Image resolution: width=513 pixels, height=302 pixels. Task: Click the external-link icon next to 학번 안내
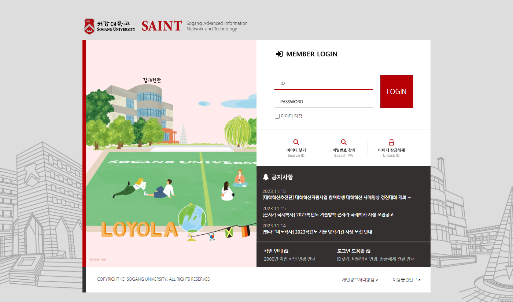[287, 251]
